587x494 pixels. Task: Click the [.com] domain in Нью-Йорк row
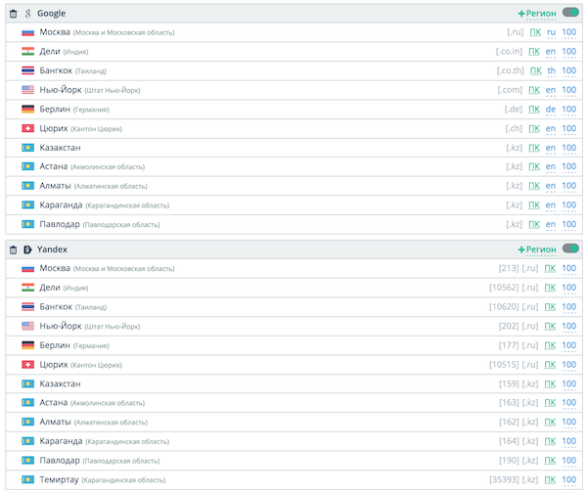(x=510, y=90)
